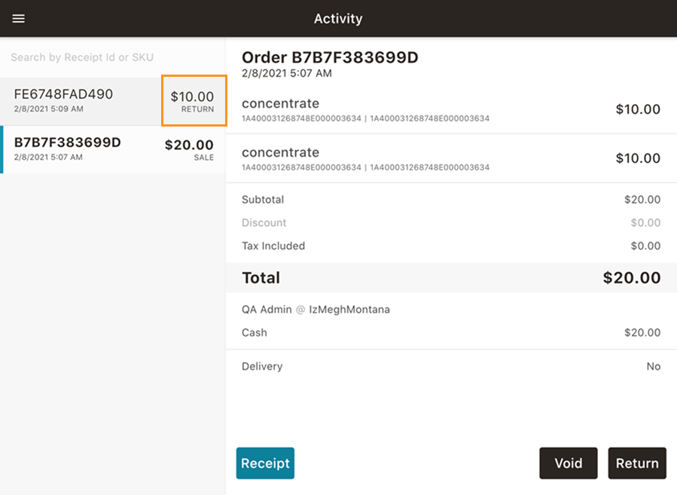Select receipt FE6748FAD490 in the list
Screen dimensions: 677x495
click(112, 102)
